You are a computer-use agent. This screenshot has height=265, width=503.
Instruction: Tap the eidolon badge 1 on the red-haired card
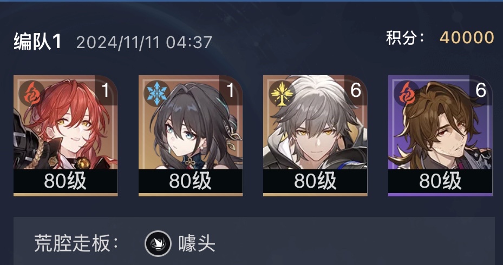coord(106,90)
